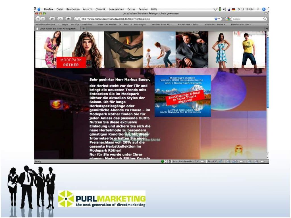The width and height of the screenshot is (291, 218).
Task: Click the page identity icon left of the URL
Action: coord(77,19)
